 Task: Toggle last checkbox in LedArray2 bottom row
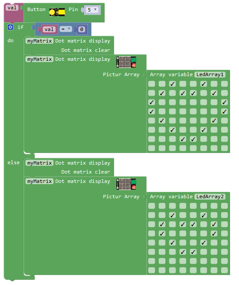(x=225, y=270)
